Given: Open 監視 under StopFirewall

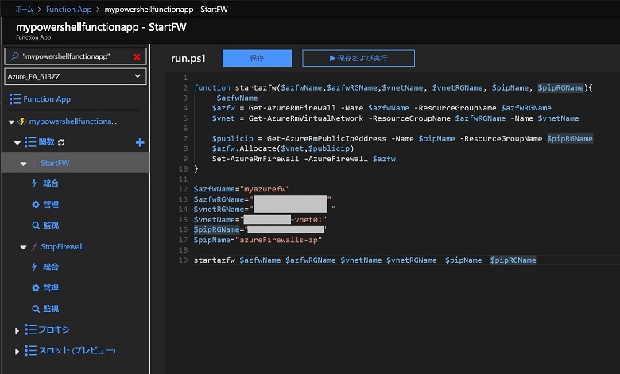Looking at the screenshot, I should click(50, 308).
